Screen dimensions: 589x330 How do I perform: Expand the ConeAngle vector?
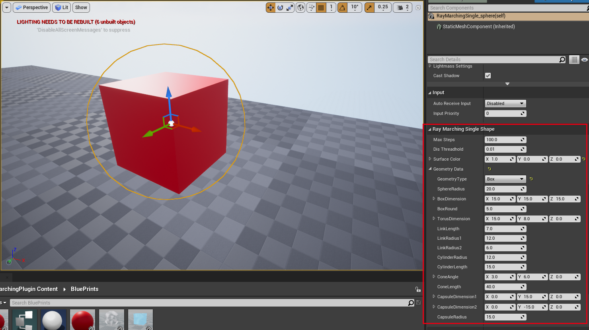(x=434, y=277)
